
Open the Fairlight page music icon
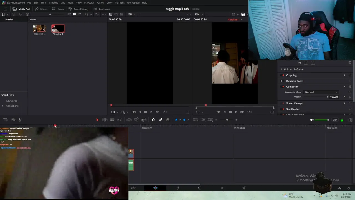[x=222, y=188]
